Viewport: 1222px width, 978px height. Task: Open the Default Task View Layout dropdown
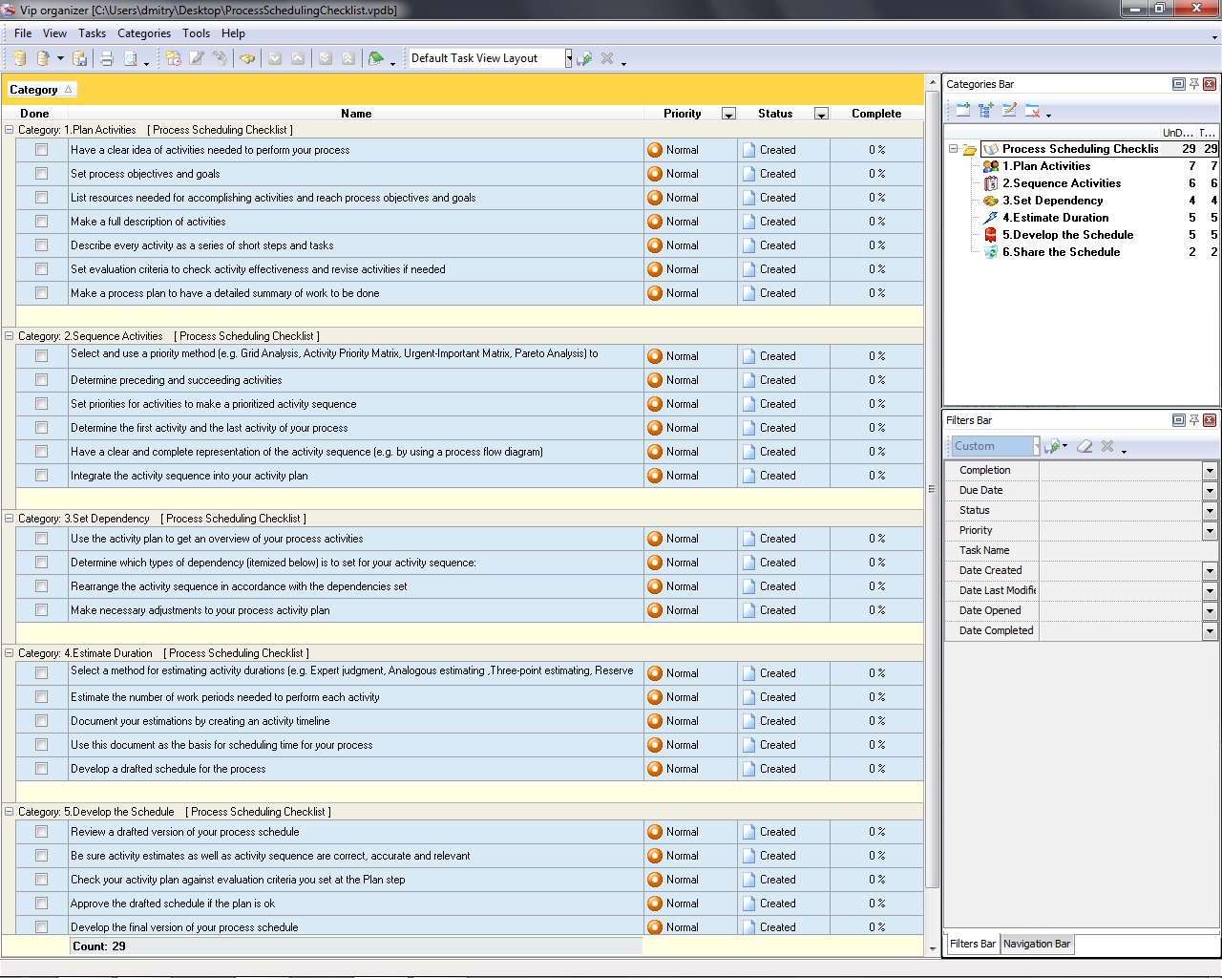[x=568, y=58]
